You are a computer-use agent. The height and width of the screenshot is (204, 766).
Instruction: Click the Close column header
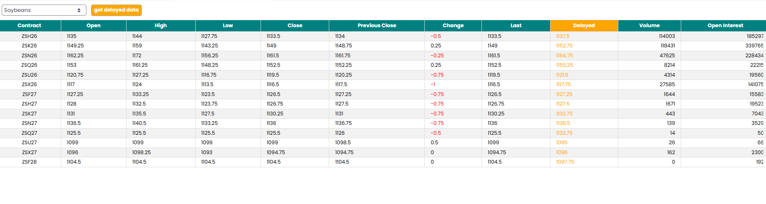(295, 26)
